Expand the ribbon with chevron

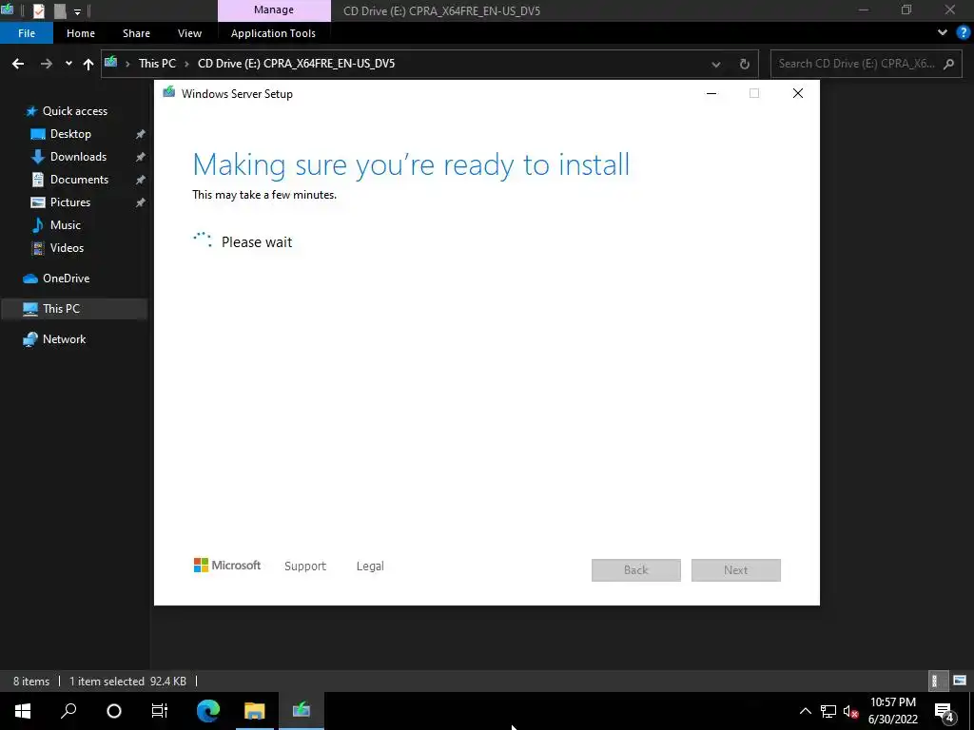[x=943, y=32]
